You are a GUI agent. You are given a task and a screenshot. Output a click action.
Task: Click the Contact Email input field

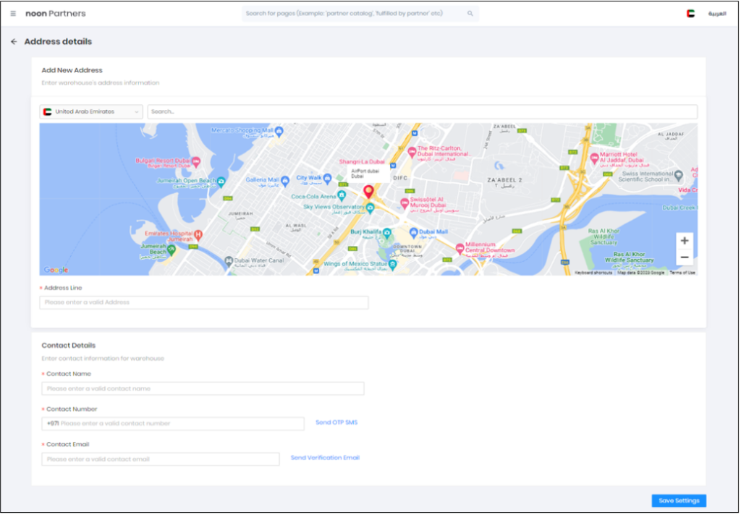[161, 459]
